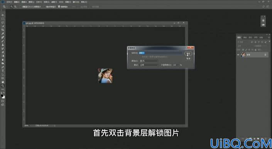The image size is (272, 149).
Task: Switch to the 路径 (Paths) tab
Action: (x=250, y=37)
